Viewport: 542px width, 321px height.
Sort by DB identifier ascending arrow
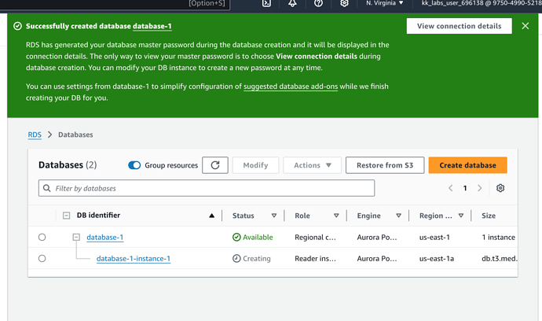pos(211,216)
